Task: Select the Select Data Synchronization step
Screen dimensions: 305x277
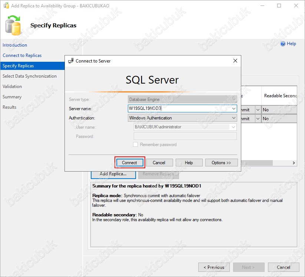Action: pyautogui.click(x=30, y=76)
